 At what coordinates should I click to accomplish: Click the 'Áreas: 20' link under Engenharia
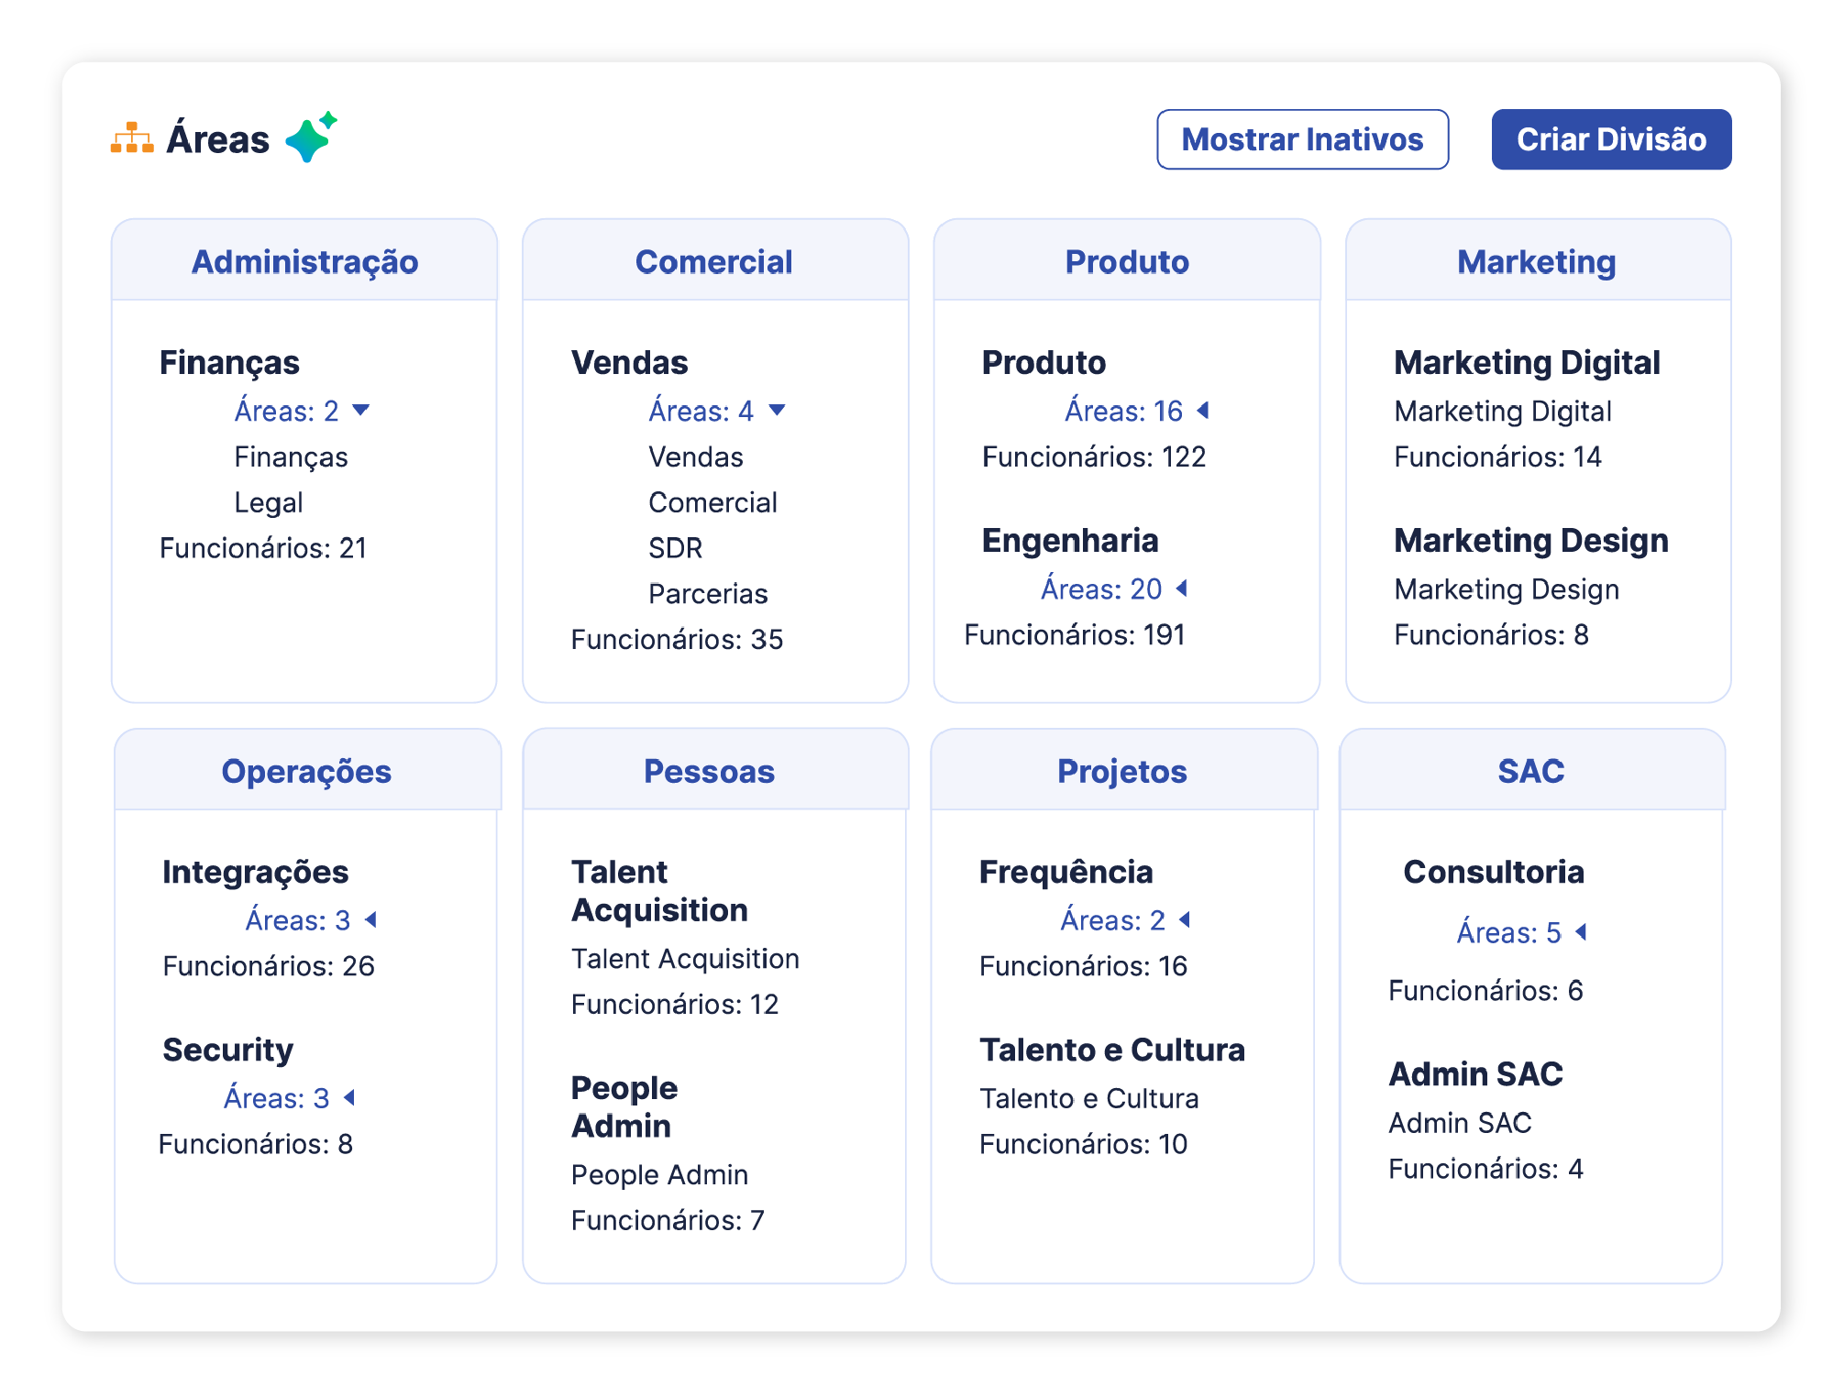[x=1100, y=588]
